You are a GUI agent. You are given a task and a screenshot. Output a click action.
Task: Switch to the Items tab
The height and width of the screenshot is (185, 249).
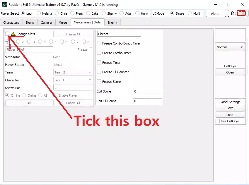[30, 23]
